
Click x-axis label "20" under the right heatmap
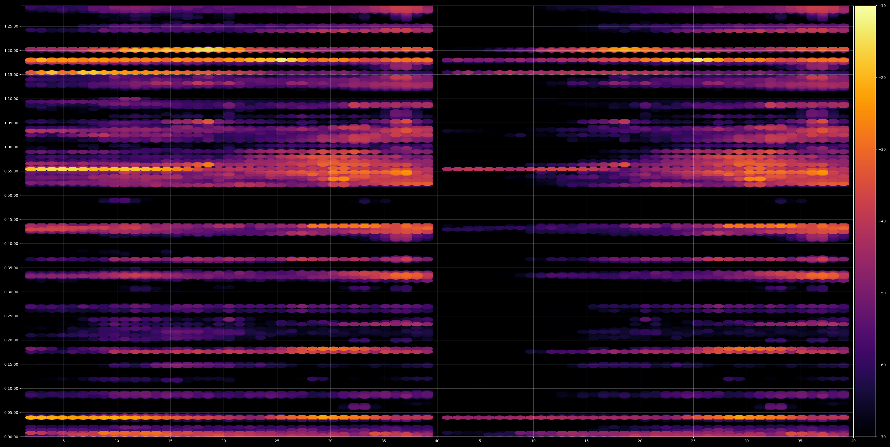tap(640, 441)
